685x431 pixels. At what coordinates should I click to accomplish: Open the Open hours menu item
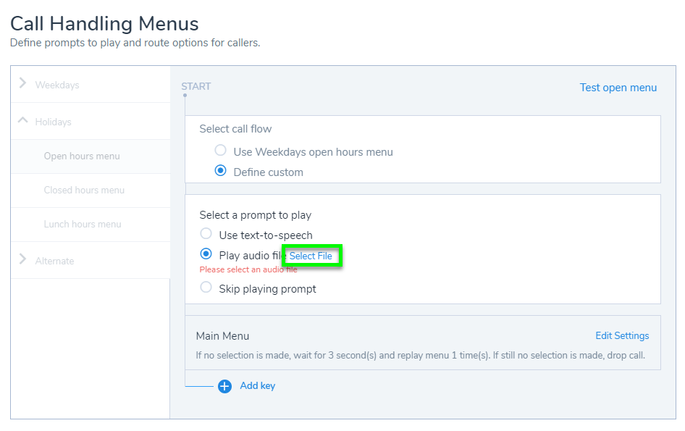[x=82, y=156]
